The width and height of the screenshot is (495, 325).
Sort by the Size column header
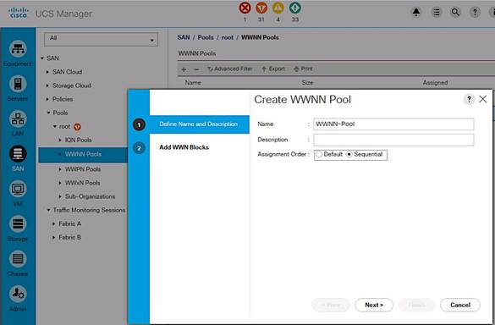(x=307, y=83)
